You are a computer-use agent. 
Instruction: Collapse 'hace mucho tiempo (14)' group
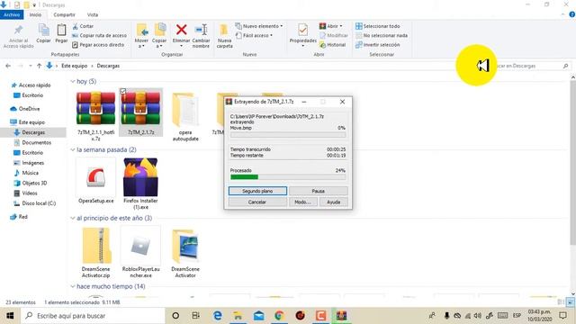tap(72, 286)
